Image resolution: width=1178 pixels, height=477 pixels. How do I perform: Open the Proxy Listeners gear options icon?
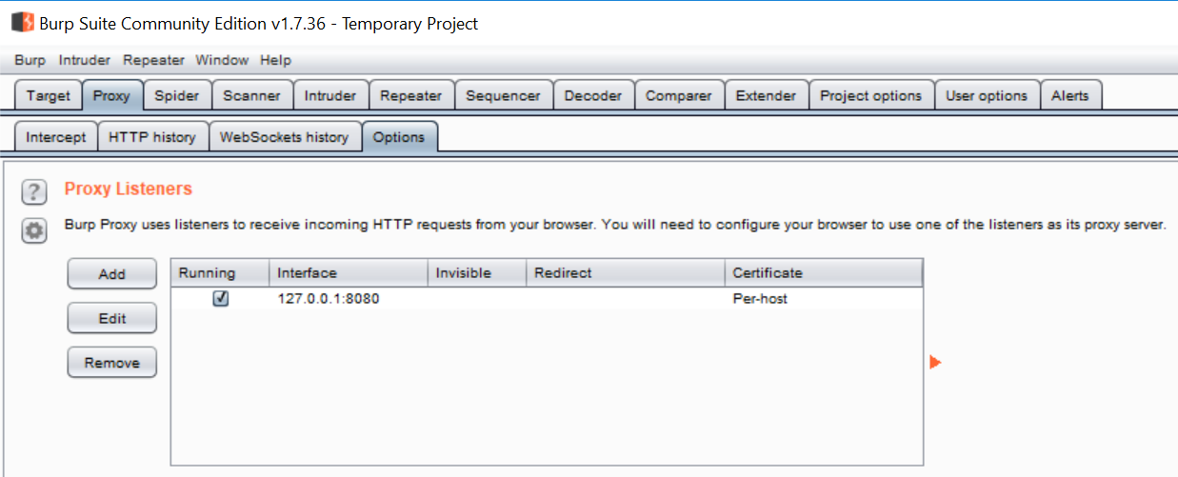tap(34, 230)
